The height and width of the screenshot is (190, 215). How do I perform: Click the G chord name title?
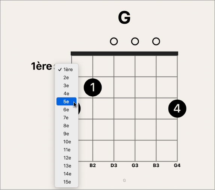[124, 18]
